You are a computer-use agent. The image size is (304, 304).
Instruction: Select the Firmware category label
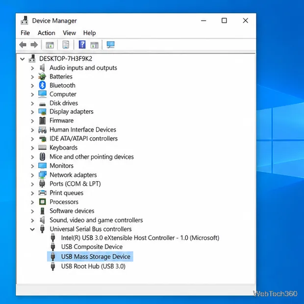click(61, 121)
